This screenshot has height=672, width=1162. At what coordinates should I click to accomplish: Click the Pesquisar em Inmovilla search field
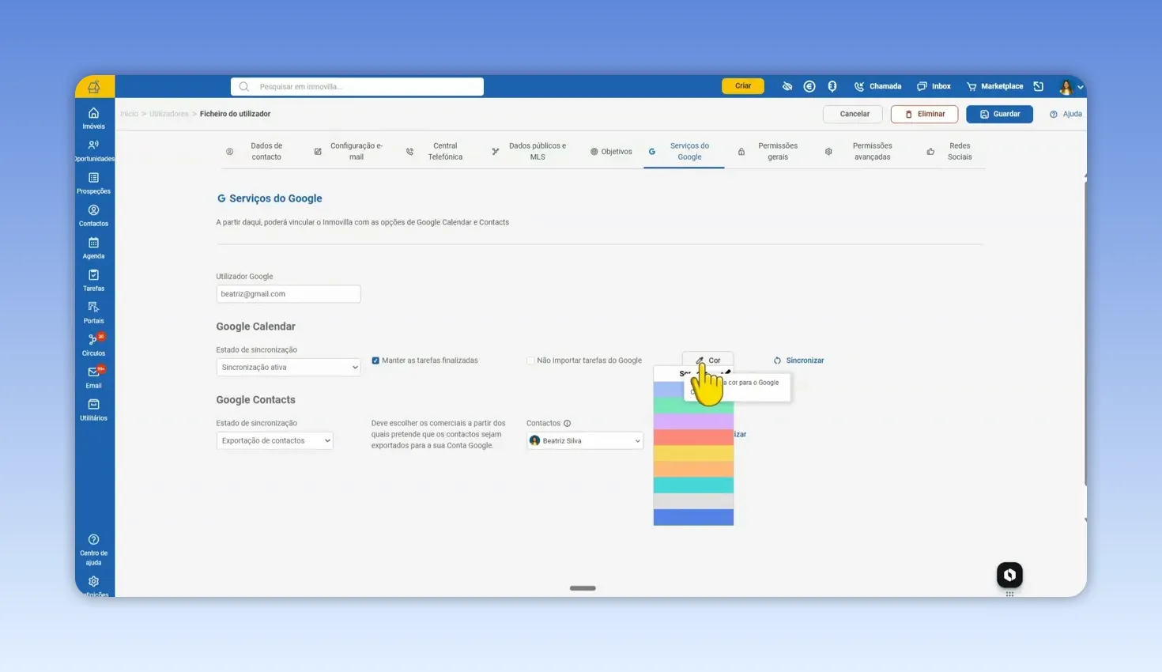coord(357,87)
